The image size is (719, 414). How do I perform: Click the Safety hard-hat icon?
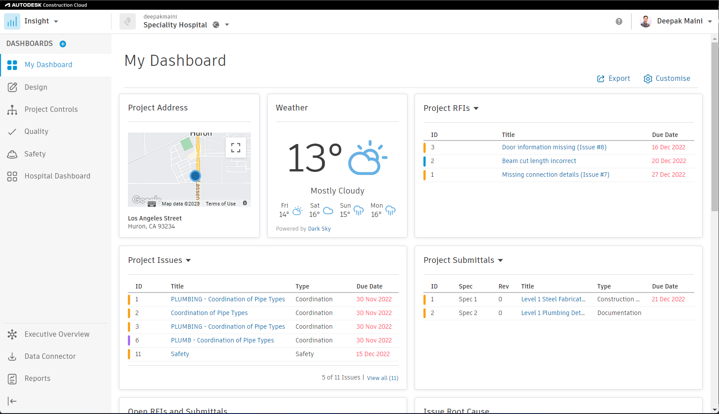[x=12, y=154]
